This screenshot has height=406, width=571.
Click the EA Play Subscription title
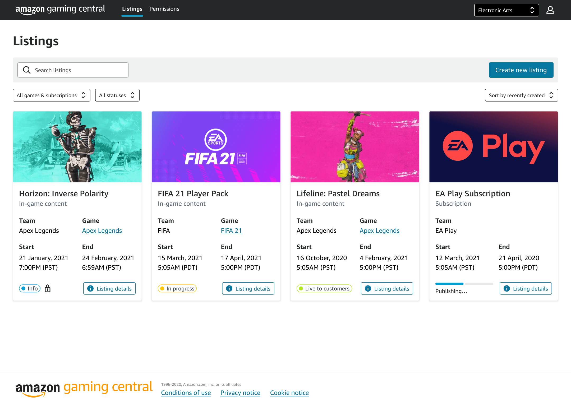[x=473, y=194]
